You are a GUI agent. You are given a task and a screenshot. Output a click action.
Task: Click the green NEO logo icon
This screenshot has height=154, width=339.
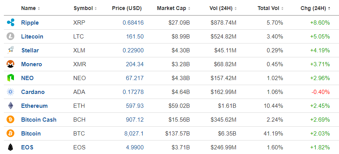pos(10,78)
